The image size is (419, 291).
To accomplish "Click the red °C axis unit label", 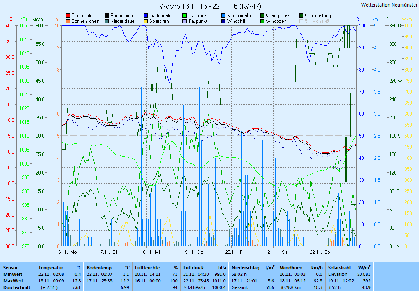I will [10, 19].
